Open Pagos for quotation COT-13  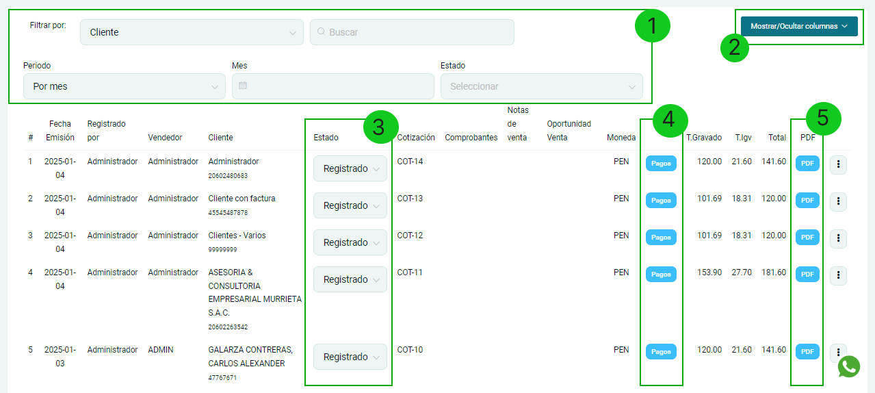(661, 201)
